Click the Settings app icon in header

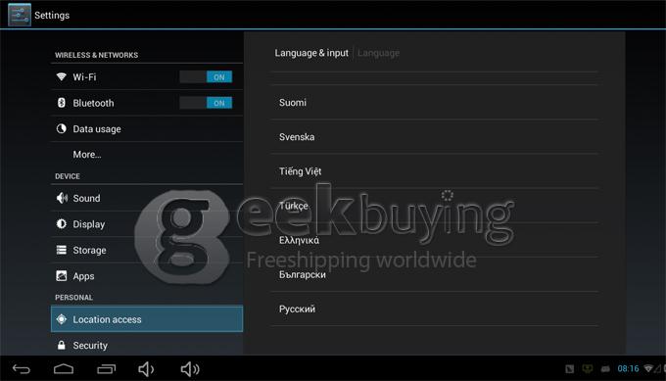[x=20, y=15]
